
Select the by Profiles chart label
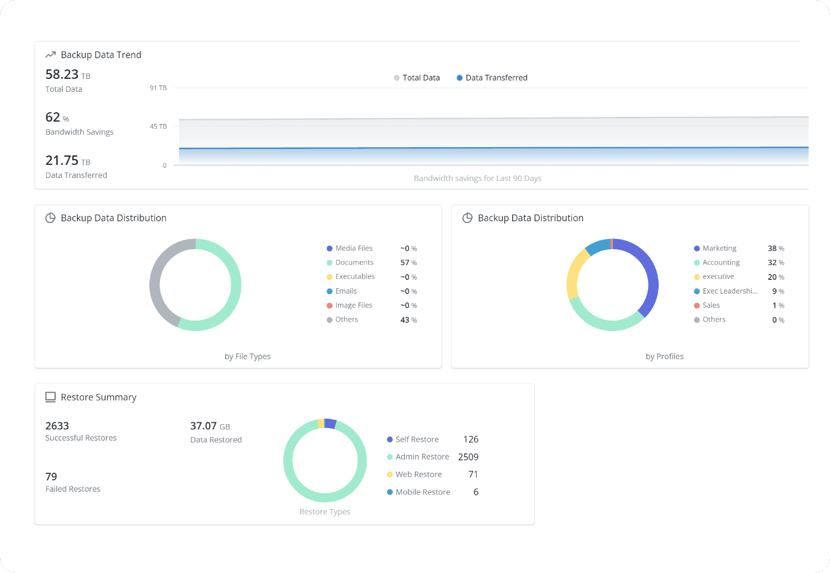tap(665, 356)
